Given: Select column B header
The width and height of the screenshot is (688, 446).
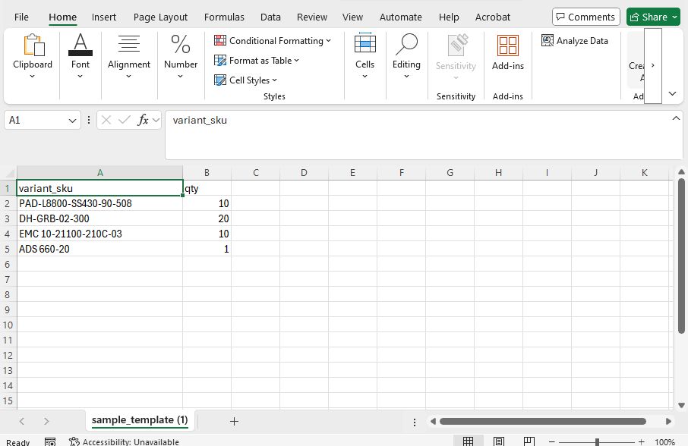Looking at the screenshot, I should tap(207, 173).
